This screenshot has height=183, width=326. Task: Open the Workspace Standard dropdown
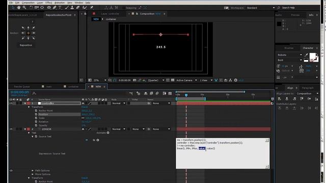261,8
